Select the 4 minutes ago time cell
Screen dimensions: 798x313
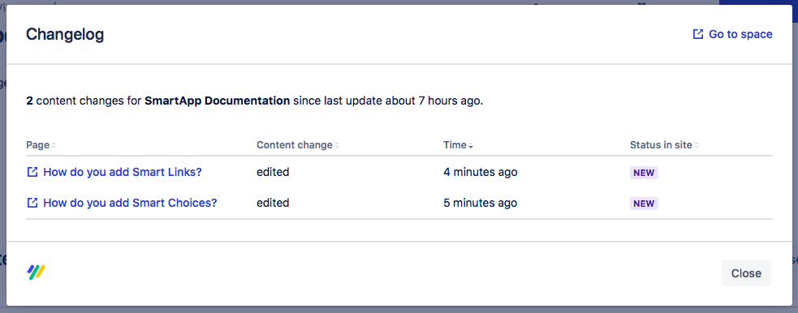click(481, 172)
